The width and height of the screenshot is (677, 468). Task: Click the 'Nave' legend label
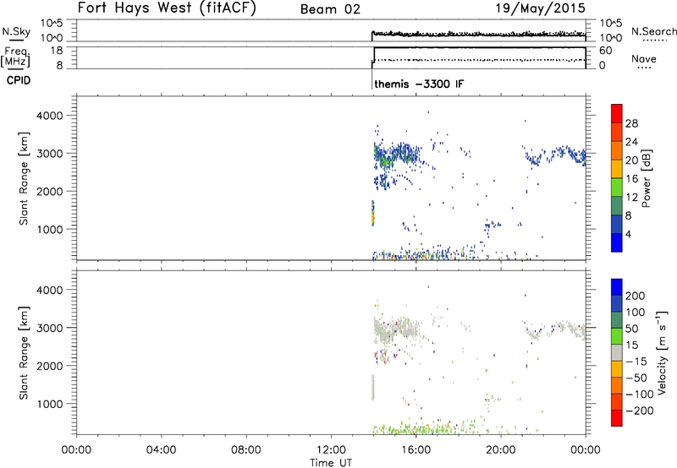tap(644, 59)
